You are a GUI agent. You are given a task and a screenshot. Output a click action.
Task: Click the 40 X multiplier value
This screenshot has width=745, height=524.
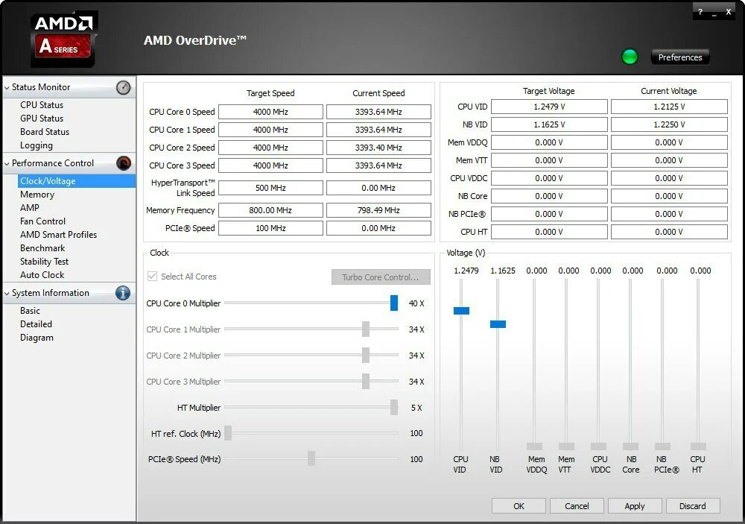[x=416, y=303]
